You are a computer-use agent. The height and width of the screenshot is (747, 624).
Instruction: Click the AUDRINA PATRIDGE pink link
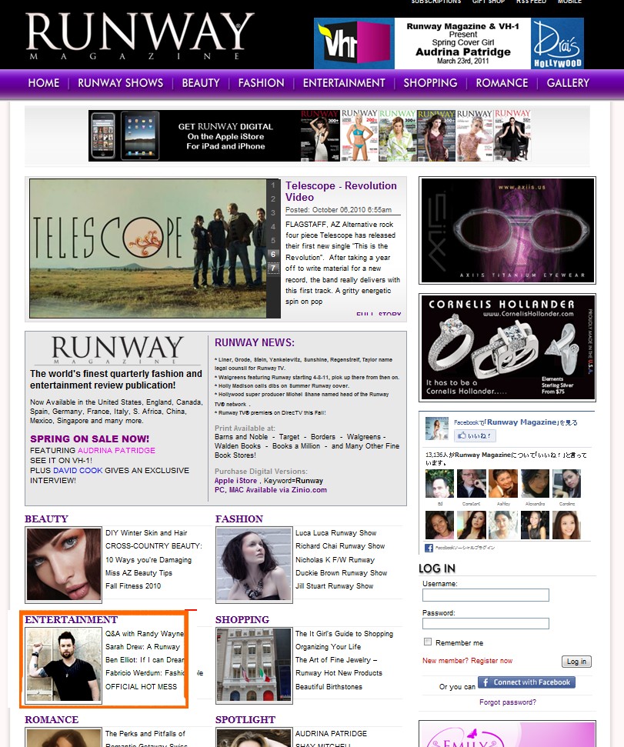click(116, 450)
